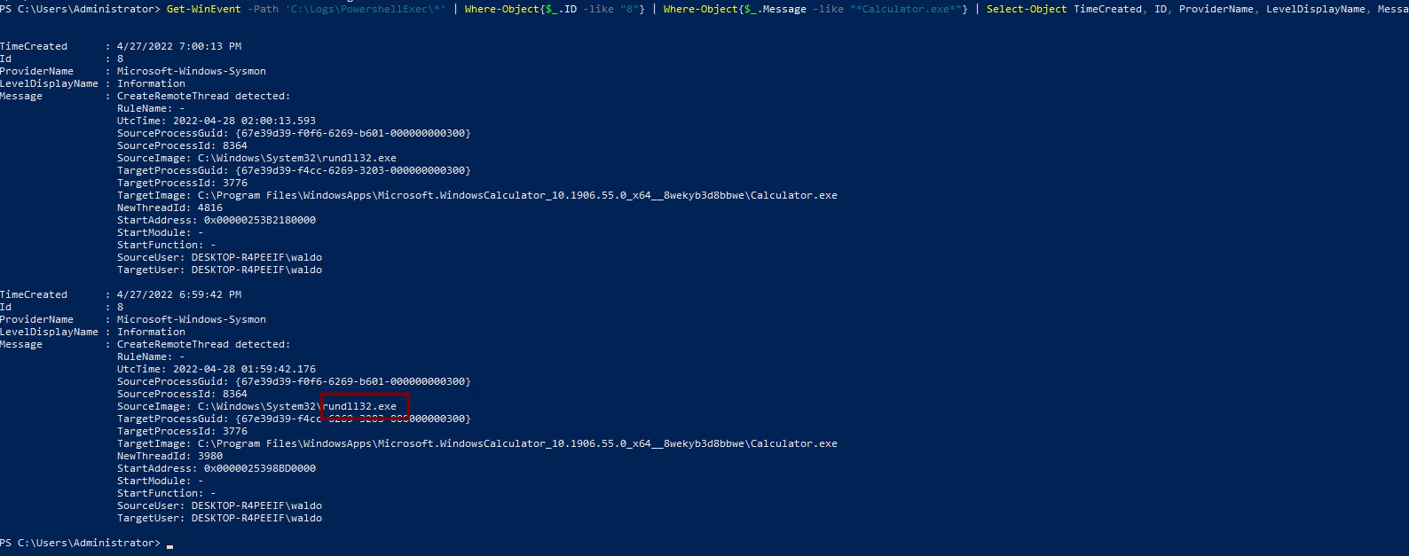The height and width of the screenshot is (556, 1409).
Task: Click UtcTime 2022-04-28 02:00:13.593
Action: (x=244, y=121)
